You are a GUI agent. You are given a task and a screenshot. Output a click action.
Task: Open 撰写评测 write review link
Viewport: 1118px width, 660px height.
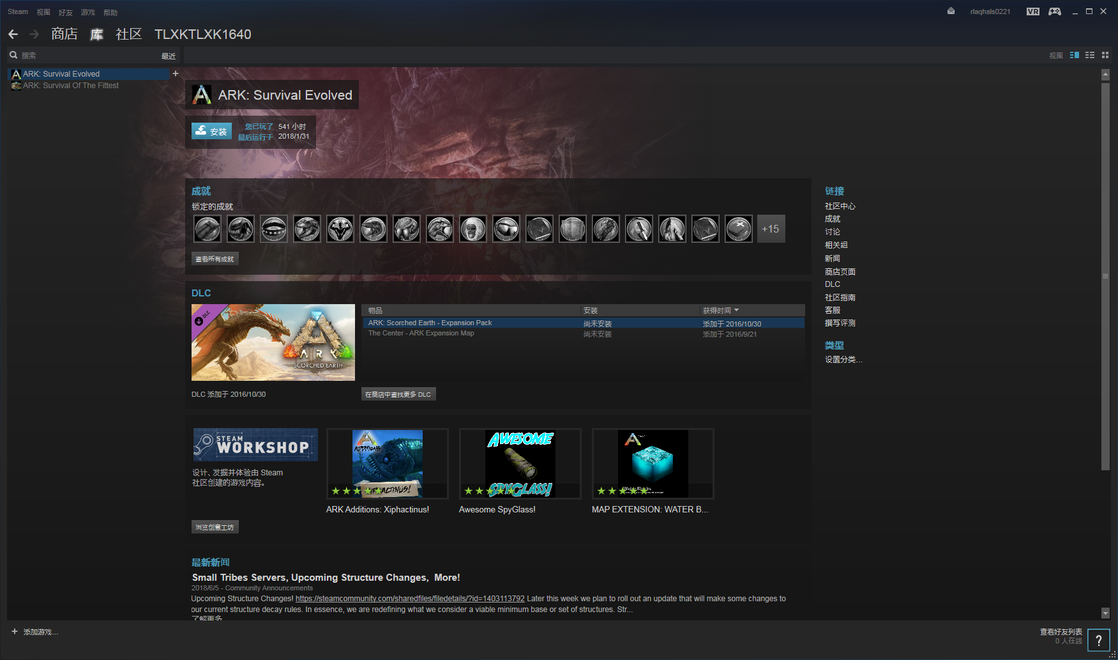(x=840, y=323)
